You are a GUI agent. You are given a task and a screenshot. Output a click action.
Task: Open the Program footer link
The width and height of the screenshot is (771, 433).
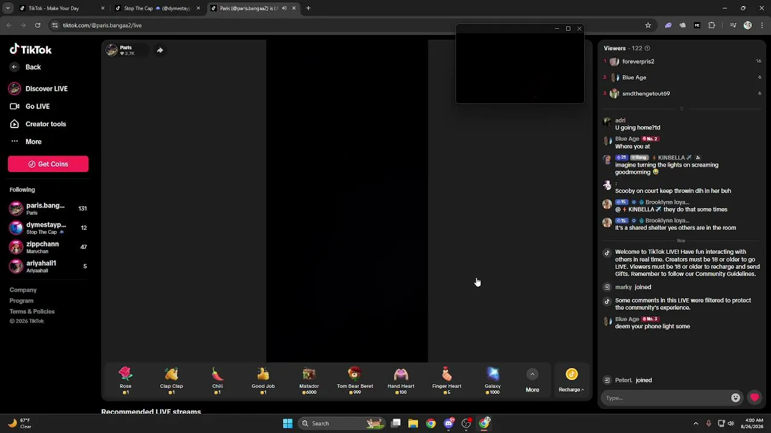(x=21, y=301)
